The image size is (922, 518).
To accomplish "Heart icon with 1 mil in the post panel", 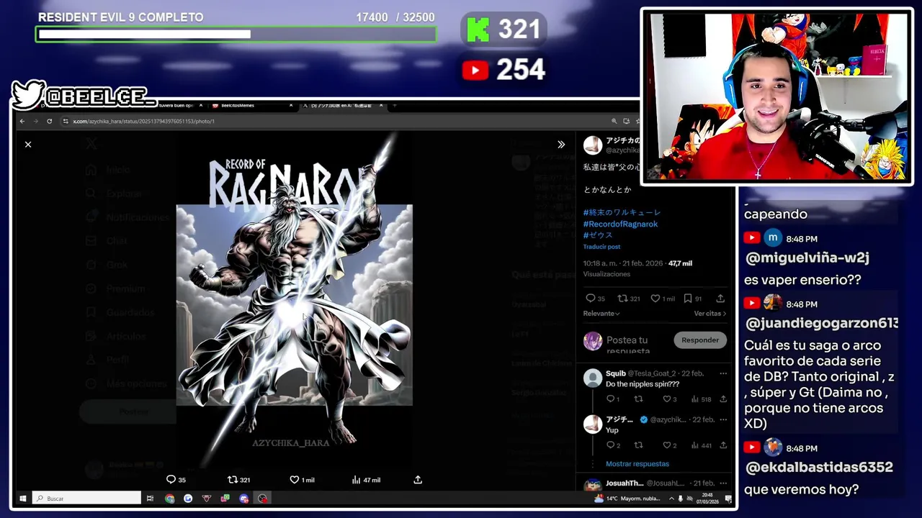I will tap(663, 299).
